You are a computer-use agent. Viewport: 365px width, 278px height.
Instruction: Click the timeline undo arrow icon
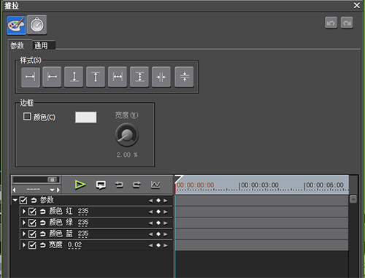click(x=119, y=185)
